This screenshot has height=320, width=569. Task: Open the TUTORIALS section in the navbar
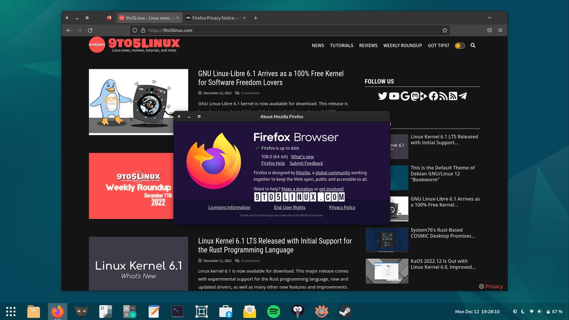(341, 45)
